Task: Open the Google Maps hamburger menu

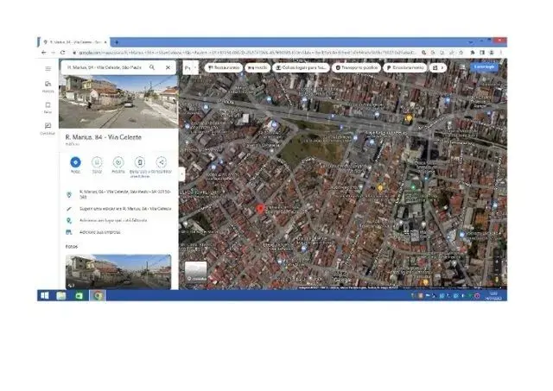Action: [48, 68]
